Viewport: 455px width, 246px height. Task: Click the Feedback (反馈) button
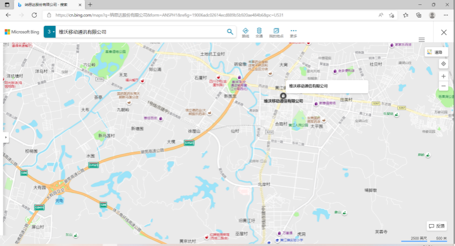click(x=437, y=226)
